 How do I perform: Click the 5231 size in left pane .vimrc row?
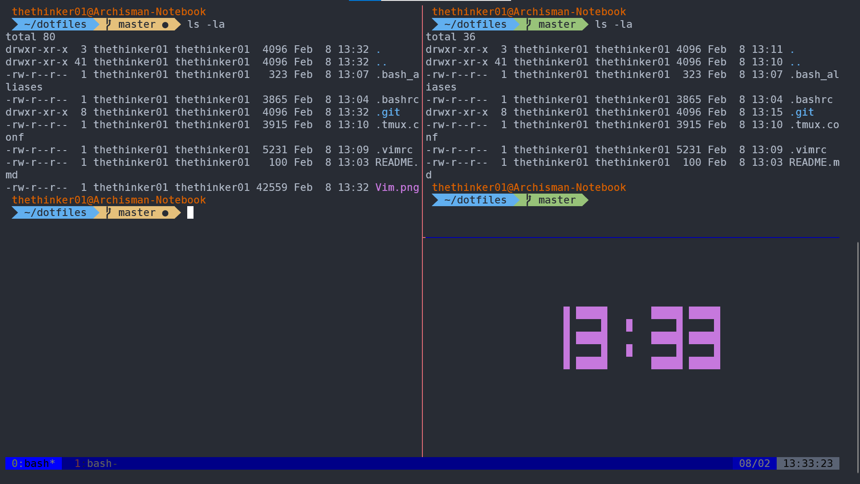(275, 150)
